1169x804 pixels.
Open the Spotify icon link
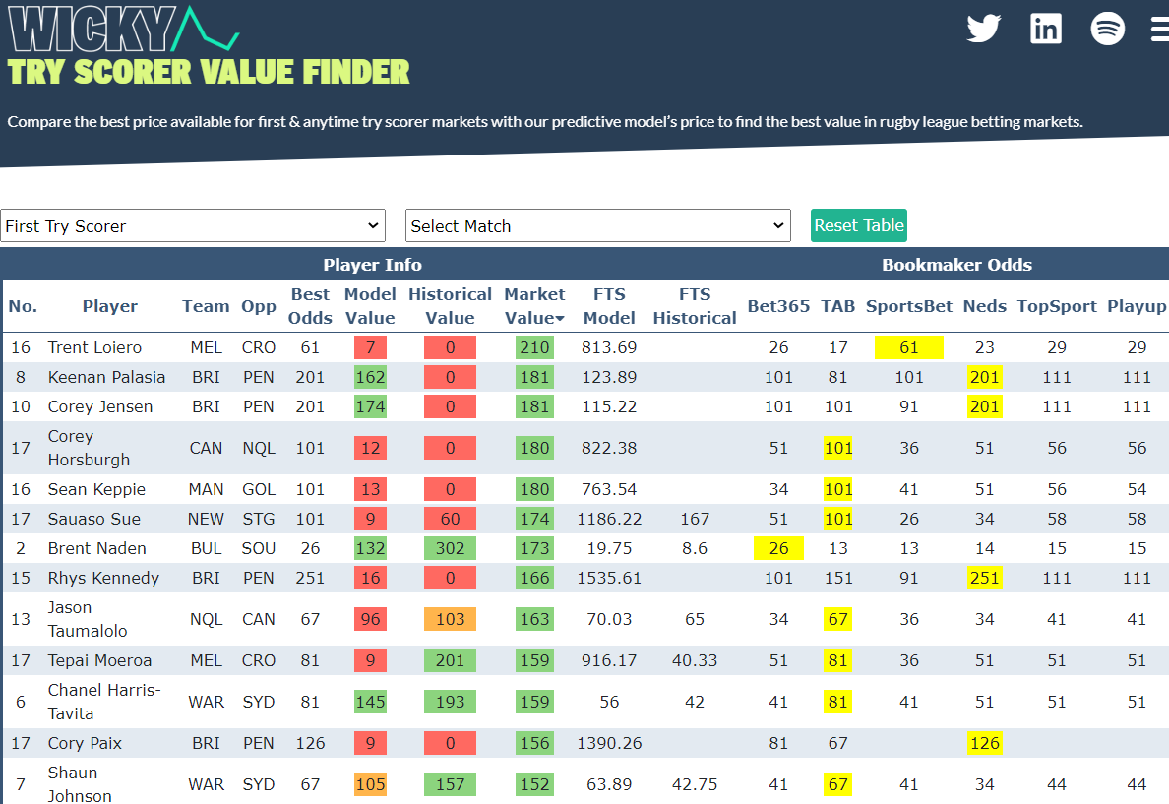[x=1107, y=29]
